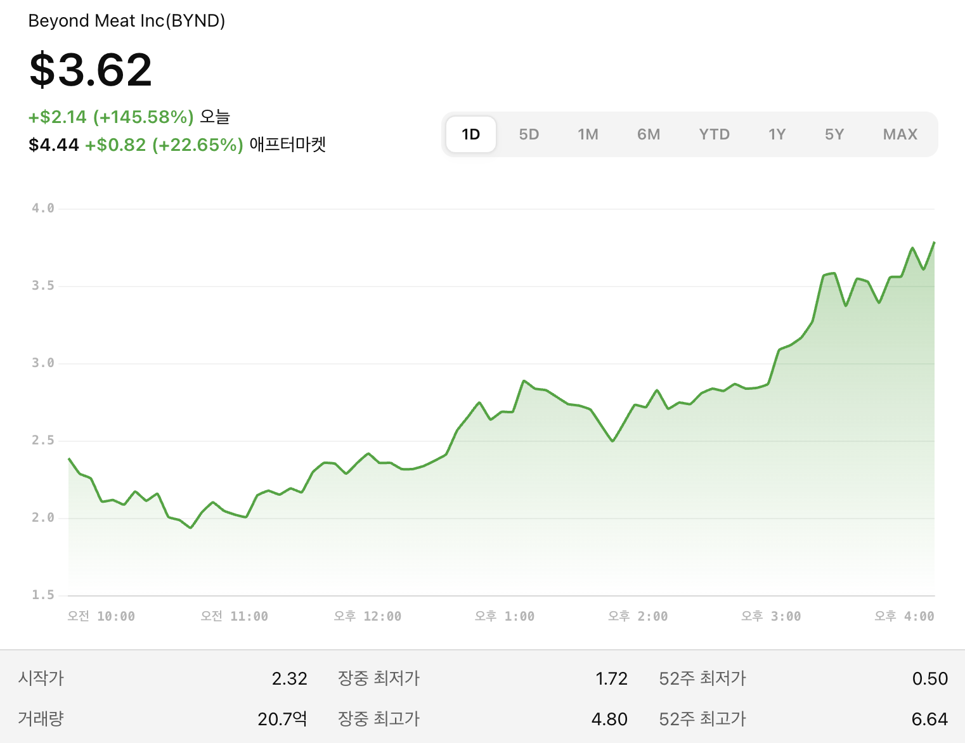Click the +$0.82 (+22.65%) after-market change
965x743 pixels.
tap(164, 145)
